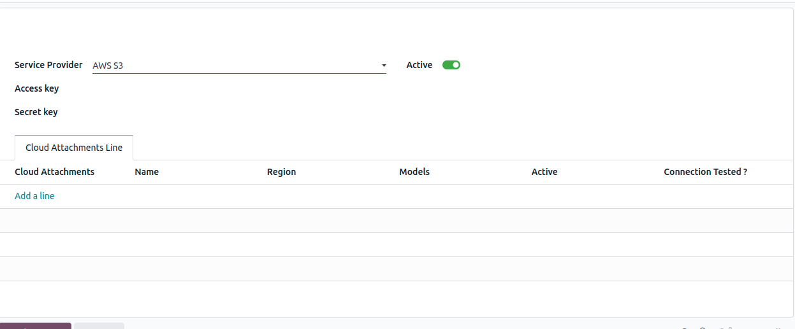Click the Active label beside the toggle
Viewport: 795px width, 329px height.
(x=419, y=65)
